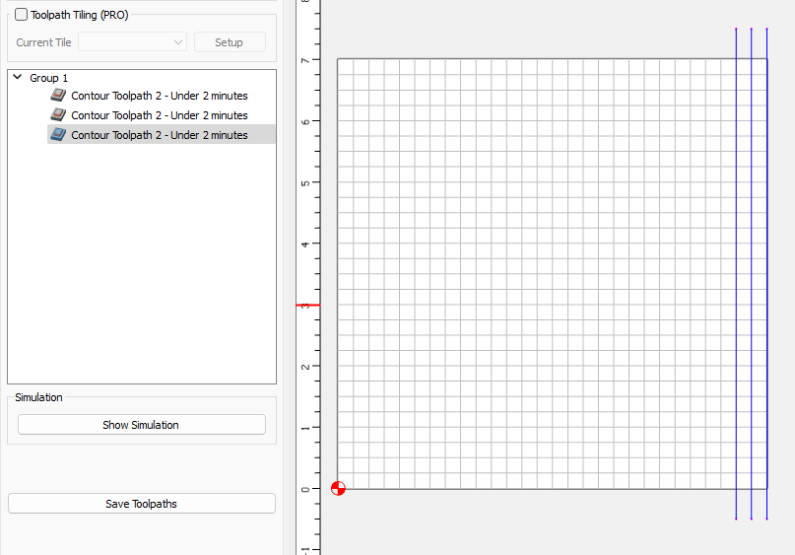This screenshot has width=795, height=555.
Task: Click the first toolpath's red icon
Action: click(58, 96)
